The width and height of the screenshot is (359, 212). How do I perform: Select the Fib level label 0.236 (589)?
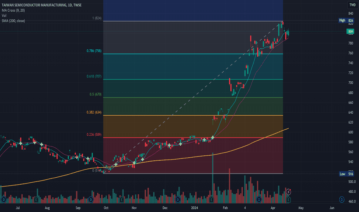point(94,135)
